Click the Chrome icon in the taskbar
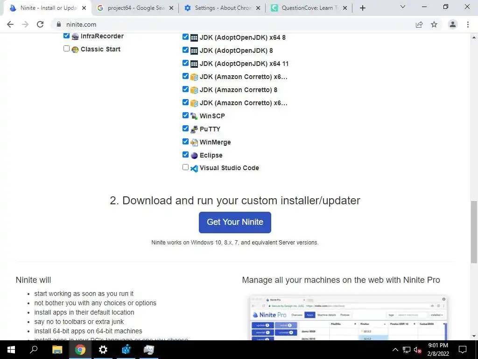The height and width of the screenshot is (359, 478). point(80,350)
